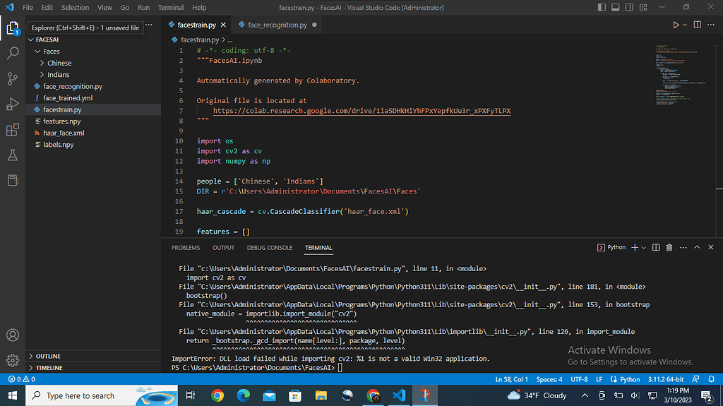Open the Colab research link in code
Screen dimensions: 723x406
[361, 111]
